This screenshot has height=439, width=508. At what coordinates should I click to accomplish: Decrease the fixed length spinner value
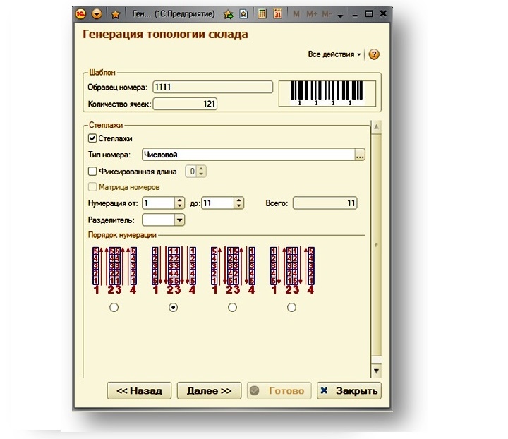pos(201,174)
